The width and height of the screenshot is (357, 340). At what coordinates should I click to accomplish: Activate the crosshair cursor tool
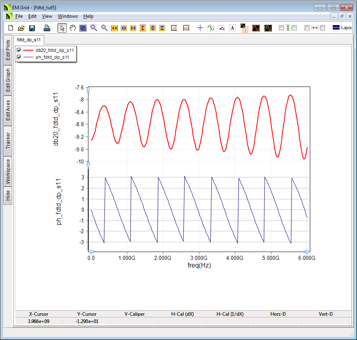pos(200,28)
